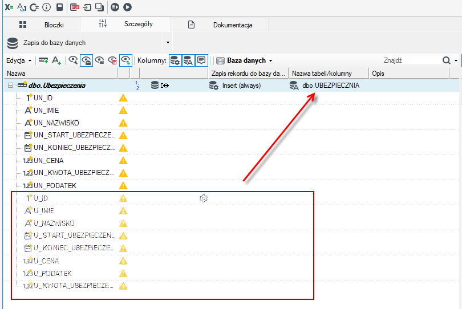The height and width of the screenshot is (309, 462).
Task: Click the warning icon next to UN_ID
Action: (123, 98)
